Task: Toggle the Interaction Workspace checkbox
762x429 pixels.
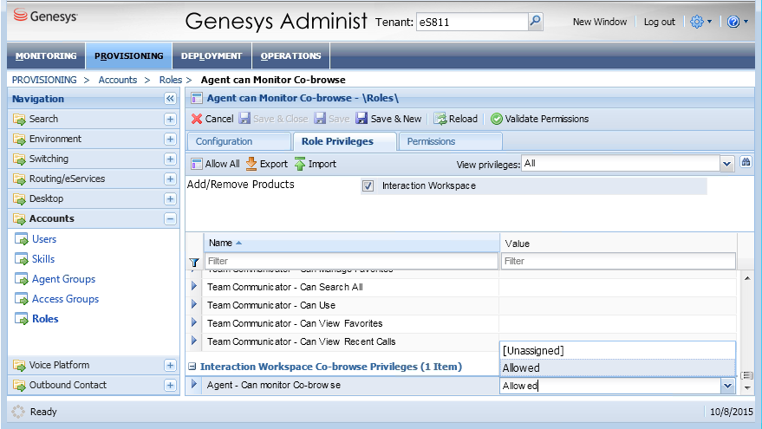Action: coord(368,185)
